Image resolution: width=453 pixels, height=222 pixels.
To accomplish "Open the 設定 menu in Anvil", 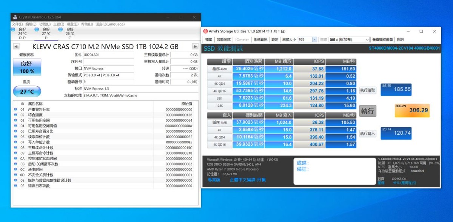I will pyautogui.click(x=276, y=39).
